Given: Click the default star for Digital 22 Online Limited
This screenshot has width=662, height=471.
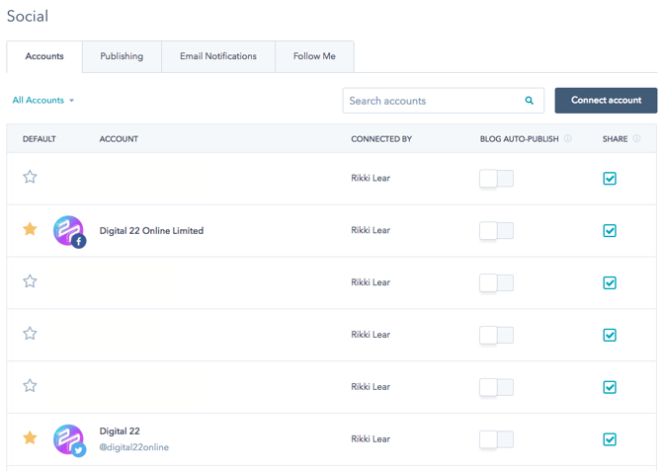Looking at the screenshot, I should 30,229.
